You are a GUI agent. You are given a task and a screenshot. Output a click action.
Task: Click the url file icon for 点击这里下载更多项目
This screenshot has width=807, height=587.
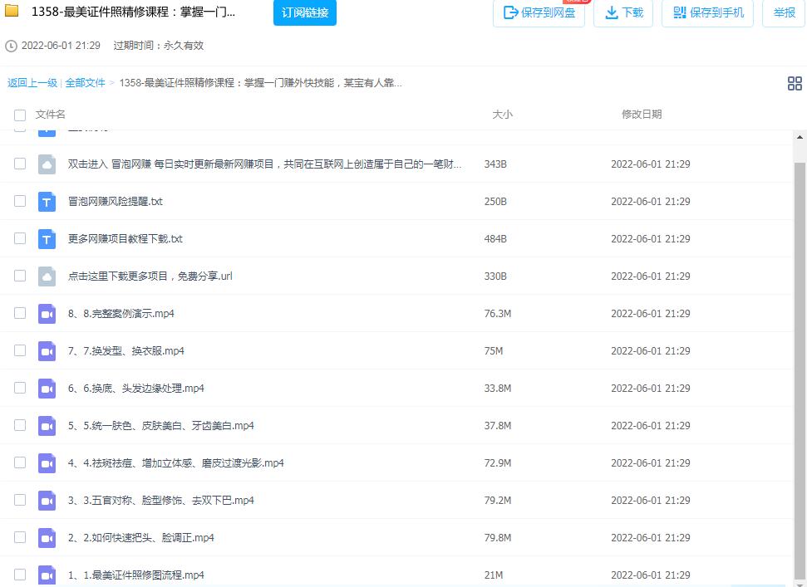point(47,276)
